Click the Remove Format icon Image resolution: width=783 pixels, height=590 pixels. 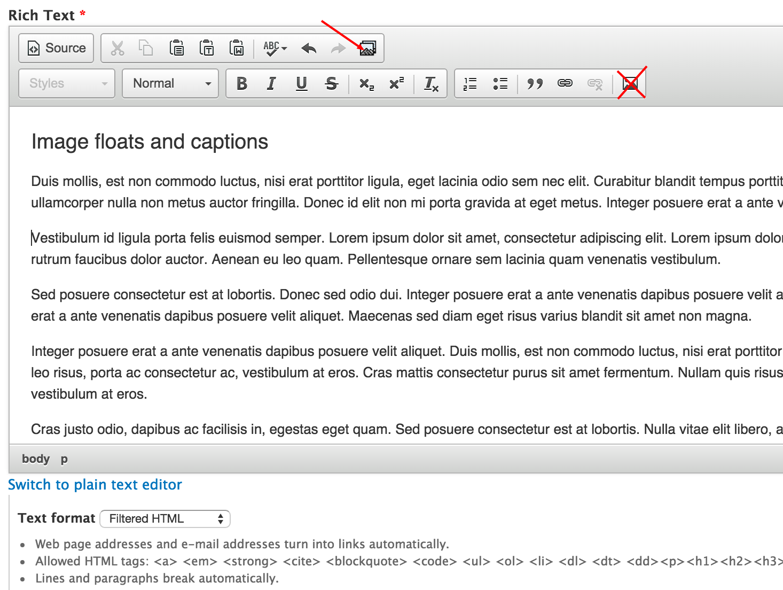pyautogui.click(x=431, y=83)
